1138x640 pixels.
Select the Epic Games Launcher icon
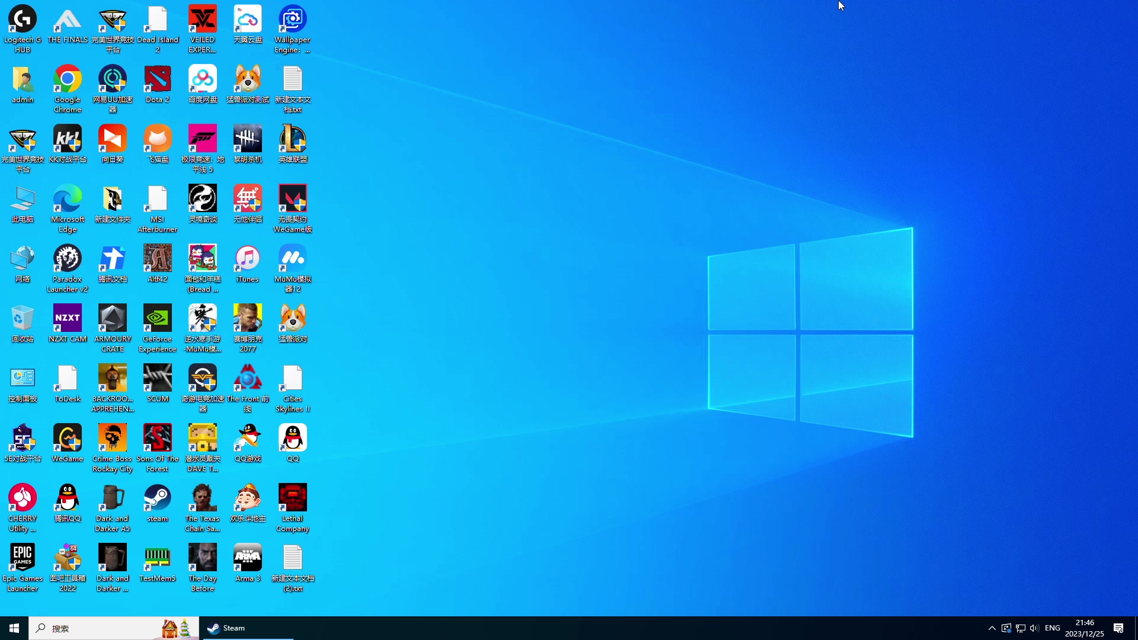click(23, 567)
